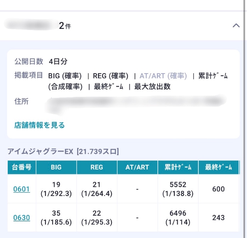Image resolution: width=247 pixels, height=238 pixels.
Task: Click the 公開日数 4日分 value
Action: click(58, 61)
